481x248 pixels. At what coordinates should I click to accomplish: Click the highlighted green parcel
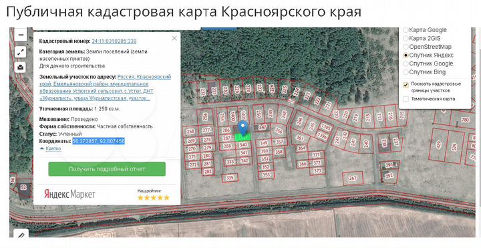click(243, 137)
